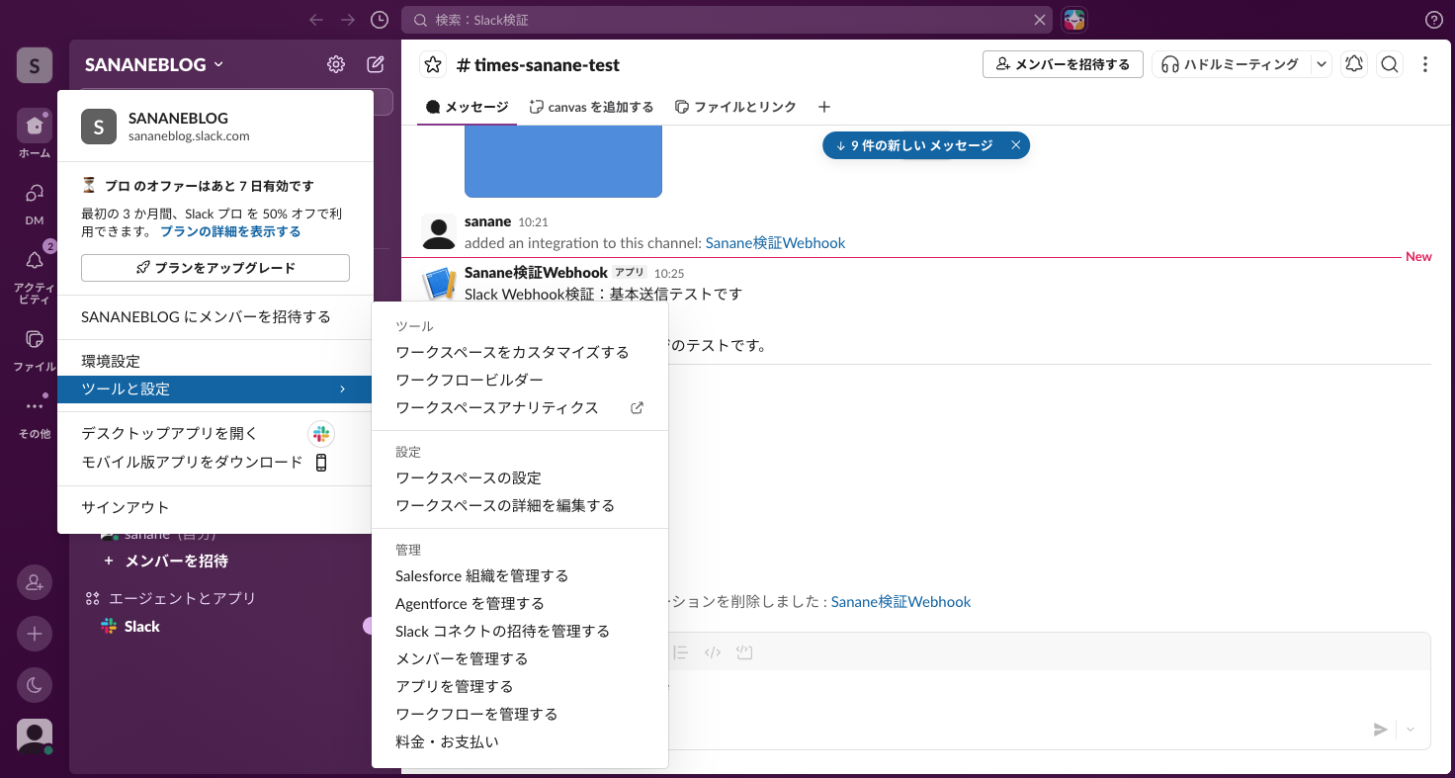Click the colorful avatar icon beside search
The image size is (1455, 778).
1074,20
